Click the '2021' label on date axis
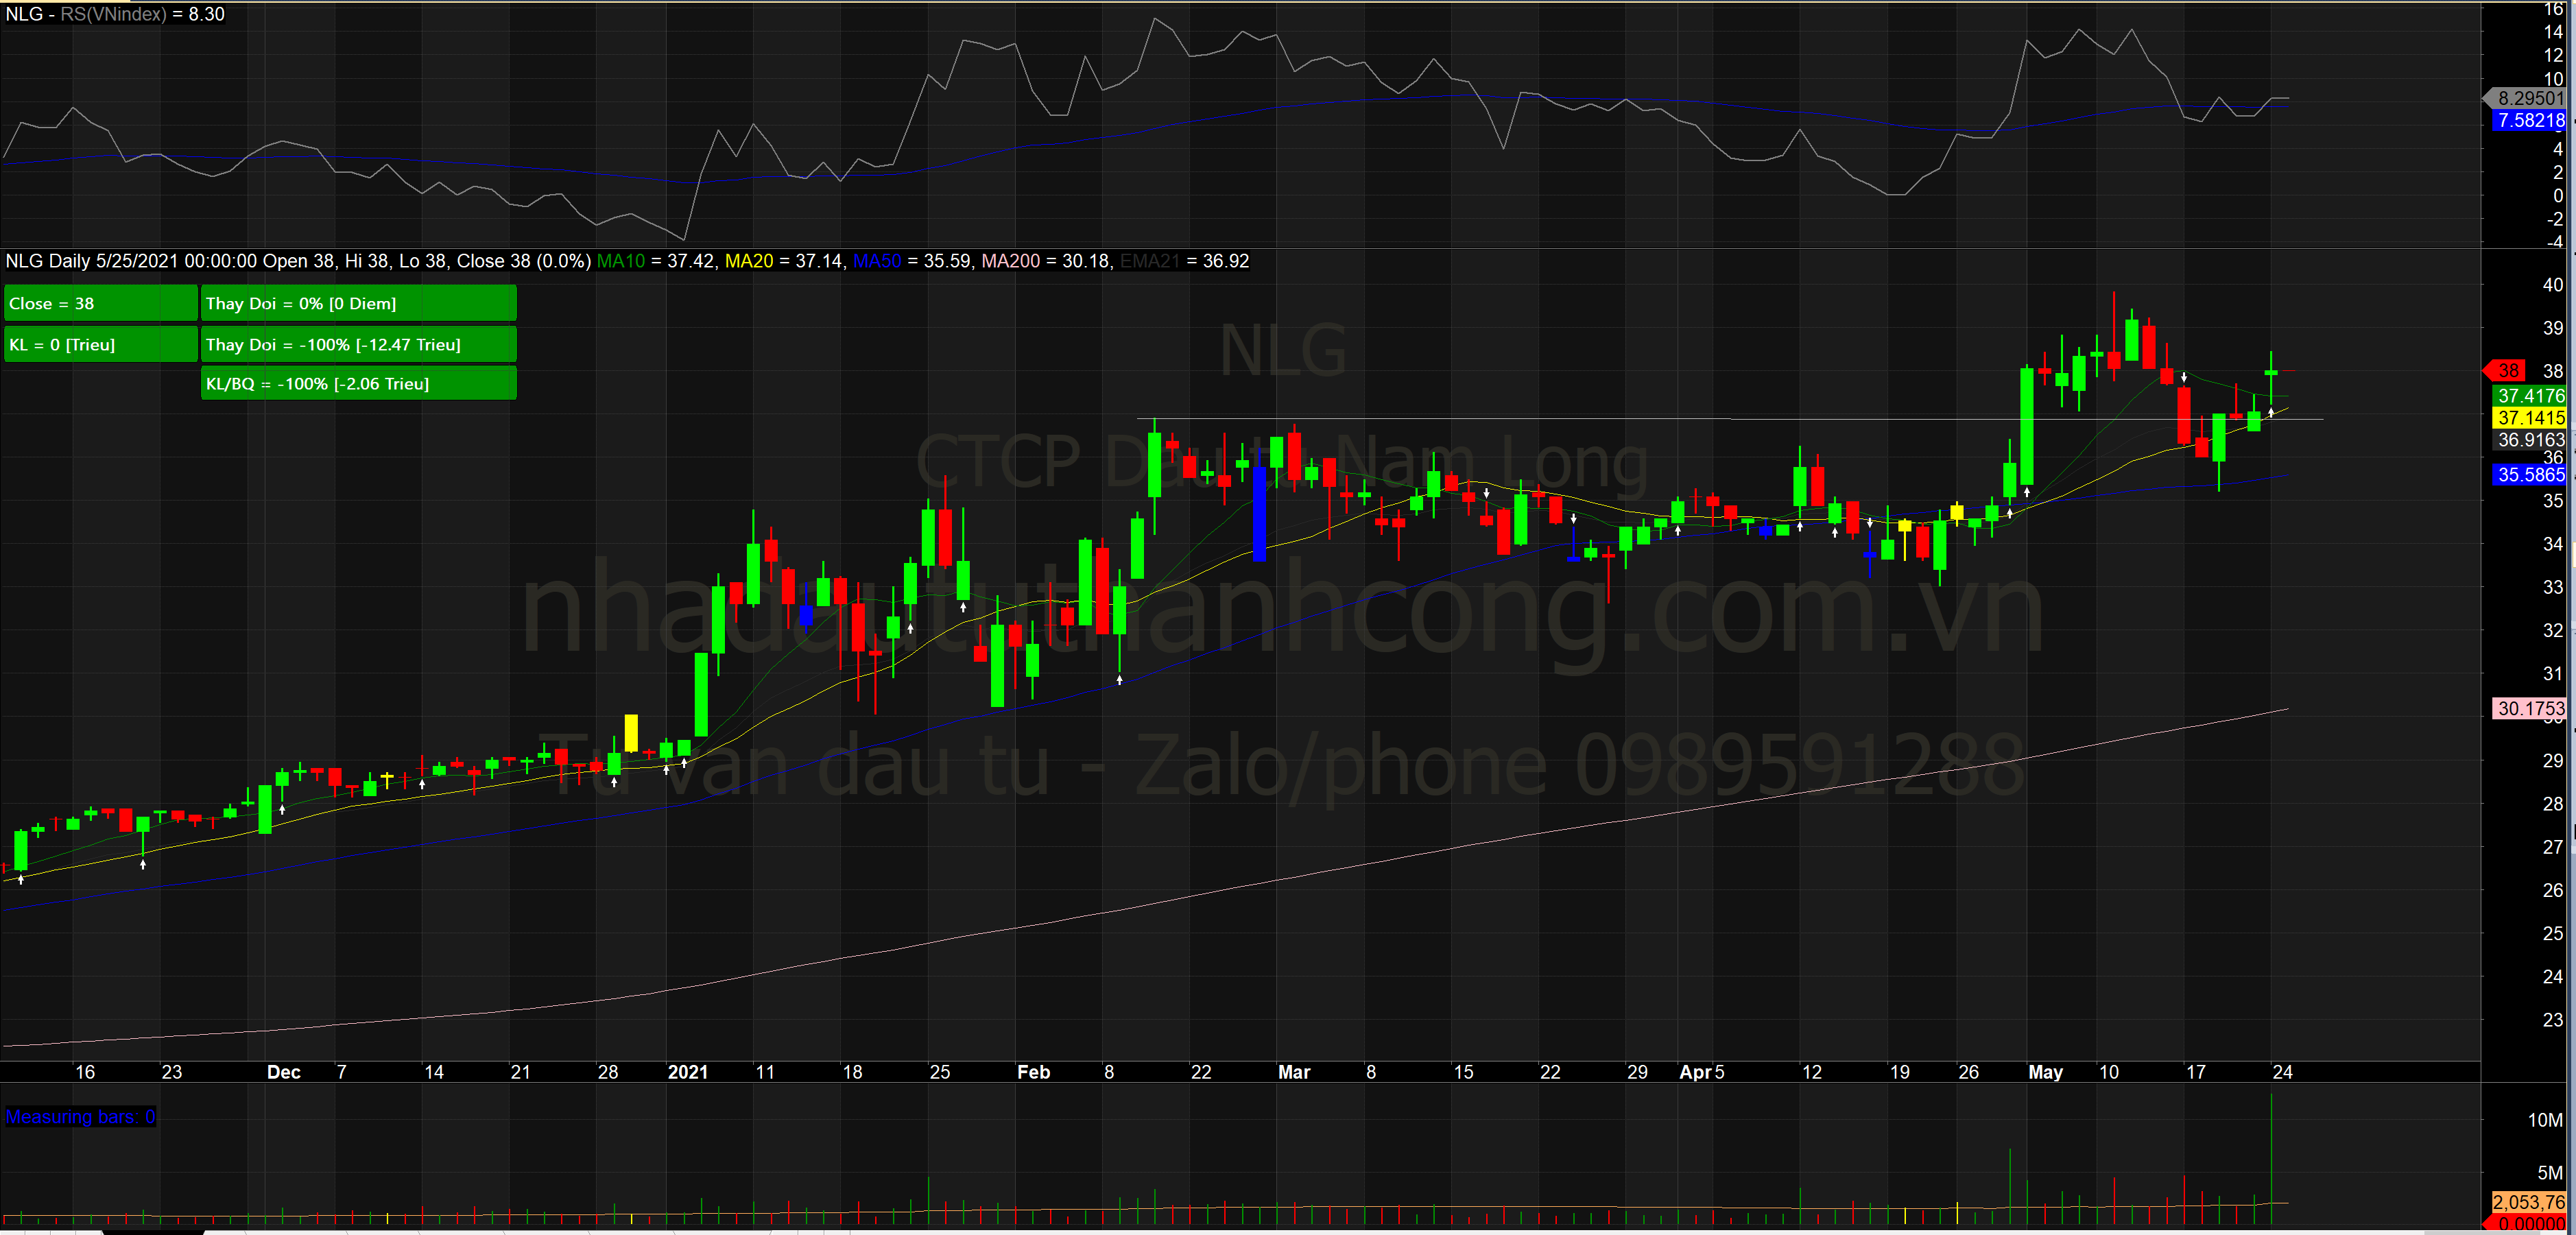 click(x=688, y=1072)
